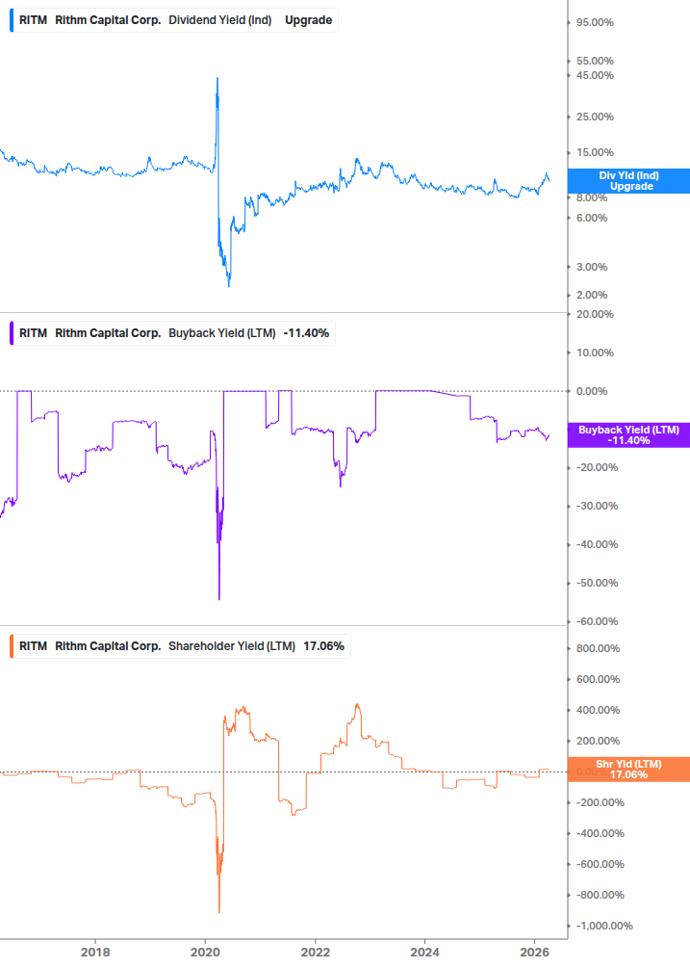Click the purple Buyback Yield (LTM) axis tag

(628, 434)
